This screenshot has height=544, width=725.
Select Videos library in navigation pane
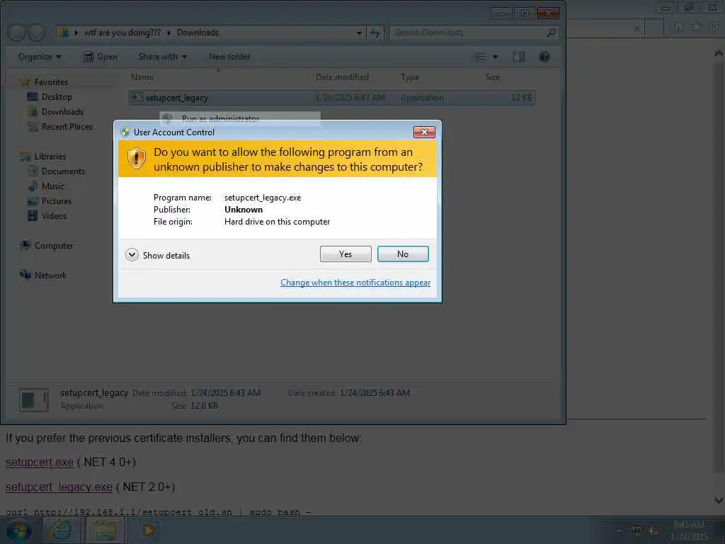coord(54,215)
